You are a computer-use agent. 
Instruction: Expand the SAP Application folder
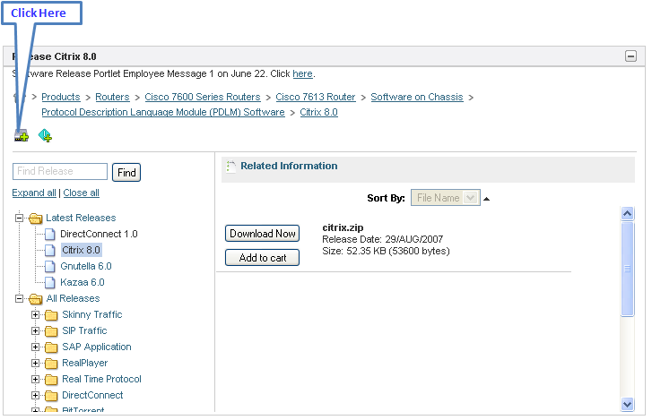[35, 347]
